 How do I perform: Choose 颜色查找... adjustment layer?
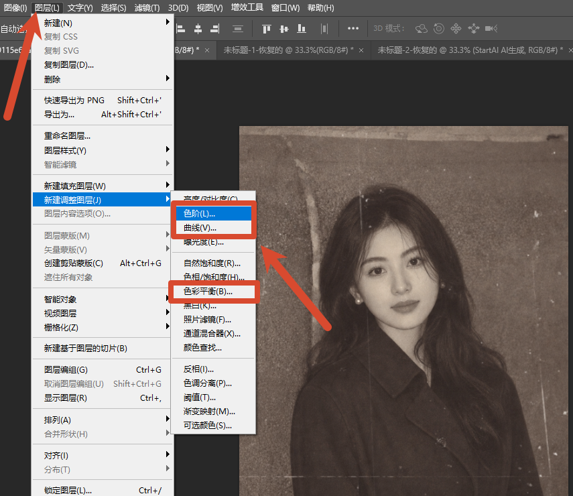tap(214, 348)
